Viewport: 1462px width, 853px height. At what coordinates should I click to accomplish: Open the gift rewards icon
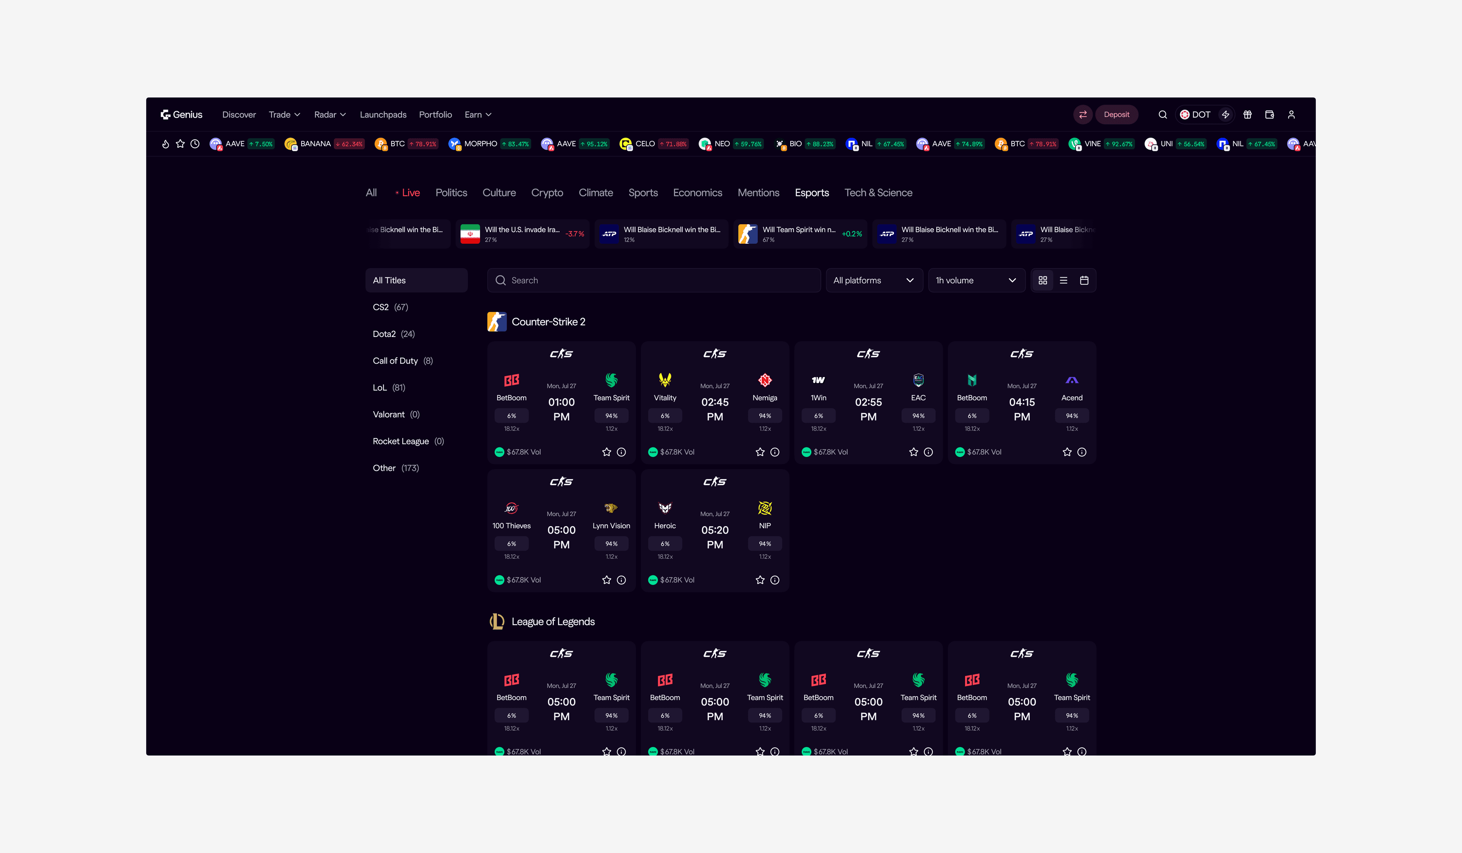[x=1247, y=114]
